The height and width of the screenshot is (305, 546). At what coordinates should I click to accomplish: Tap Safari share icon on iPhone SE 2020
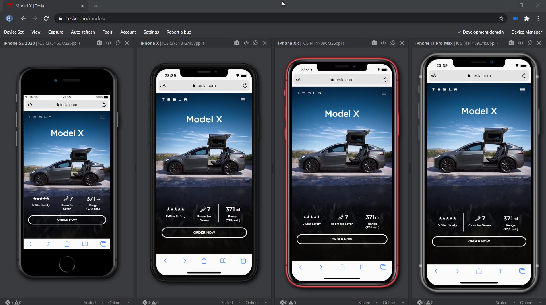tap(67, 244)
